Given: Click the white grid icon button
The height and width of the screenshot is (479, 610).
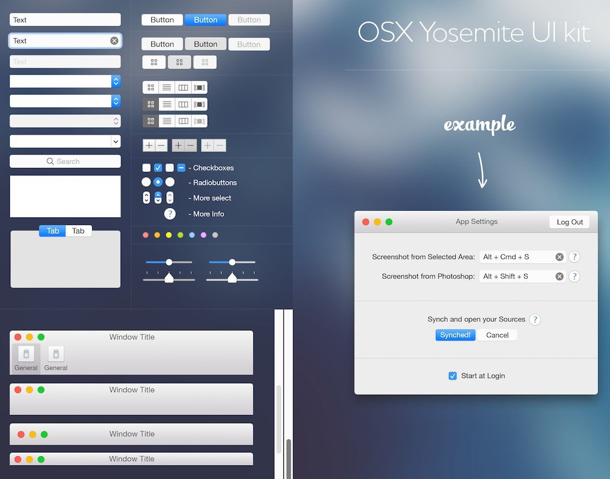Looking at the screenshot, I should [x=154, y=62].
